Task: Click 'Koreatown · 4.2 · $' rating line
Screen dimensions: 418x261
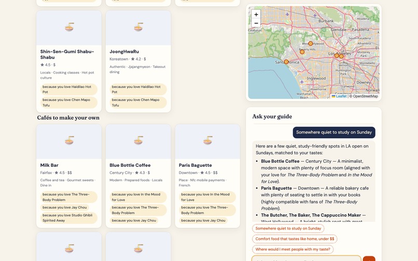Action: [x=128, y=59]
